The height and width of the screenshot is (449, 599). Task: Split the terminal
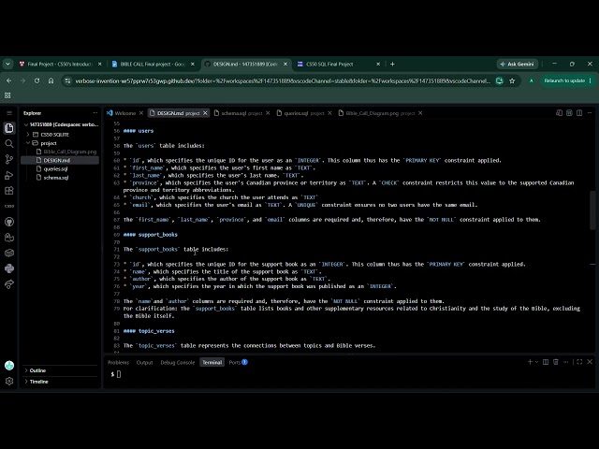(546, 362)
